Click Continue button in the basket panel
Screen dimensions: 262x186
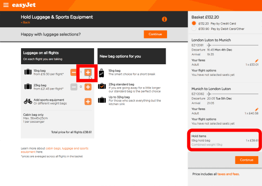247,160
